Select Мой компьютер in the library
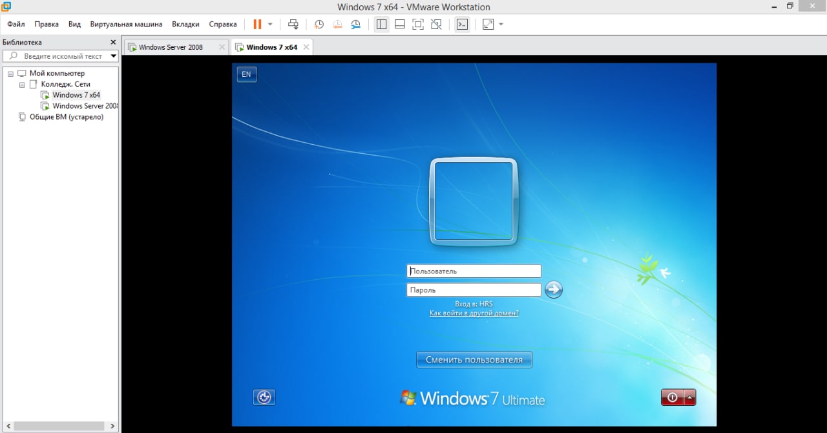 pos(57,74)
